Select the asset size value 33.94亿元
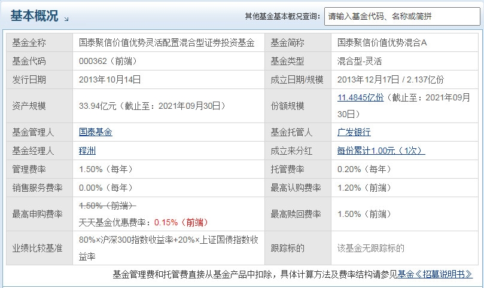This screenshot has width=484, height=288. [x=98, y=106]
